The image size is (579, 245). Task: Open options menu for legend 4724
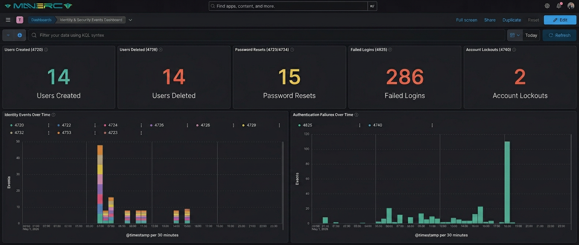[141, 125]
